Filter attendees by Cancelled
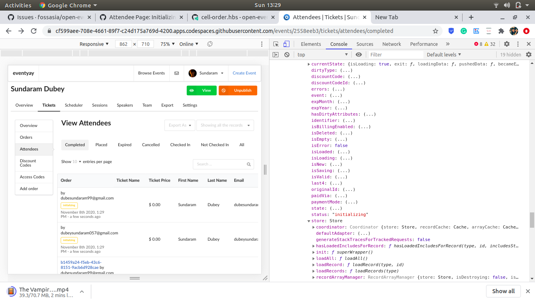 (x=151, y=145)
